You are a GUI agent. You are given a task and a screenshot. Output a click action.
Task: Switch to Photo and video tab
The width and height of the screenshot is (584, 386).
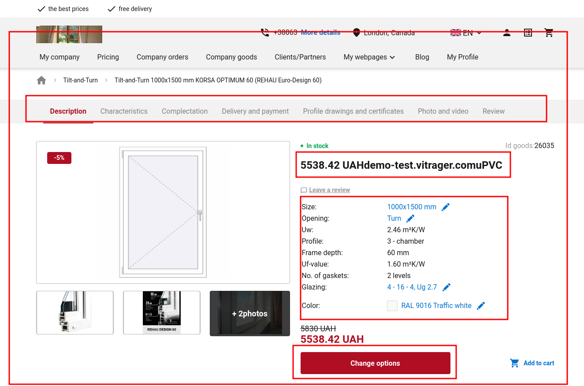pos(443,111)
